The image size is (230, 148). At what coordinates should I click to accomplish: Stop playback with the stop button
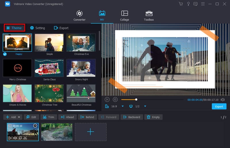point(115,100)
